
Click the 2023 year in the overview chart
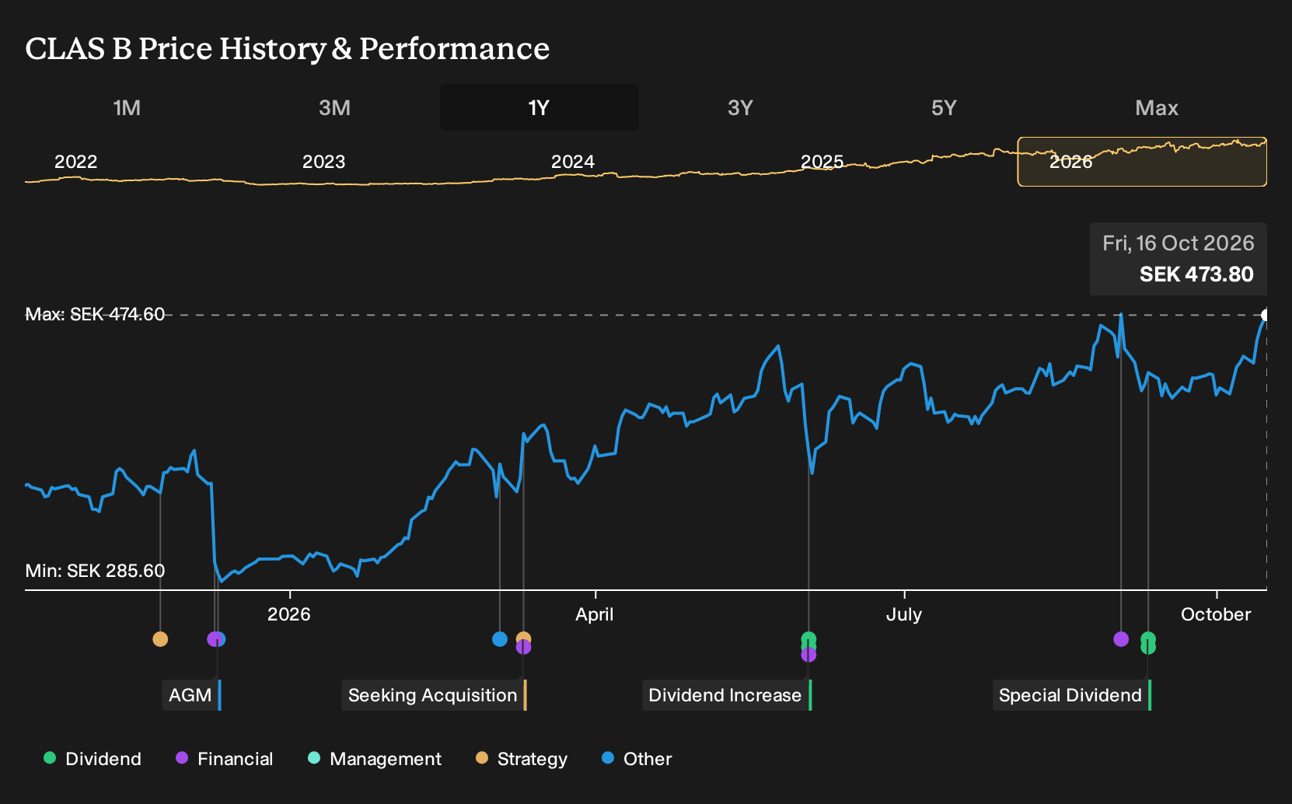[324, 162]
